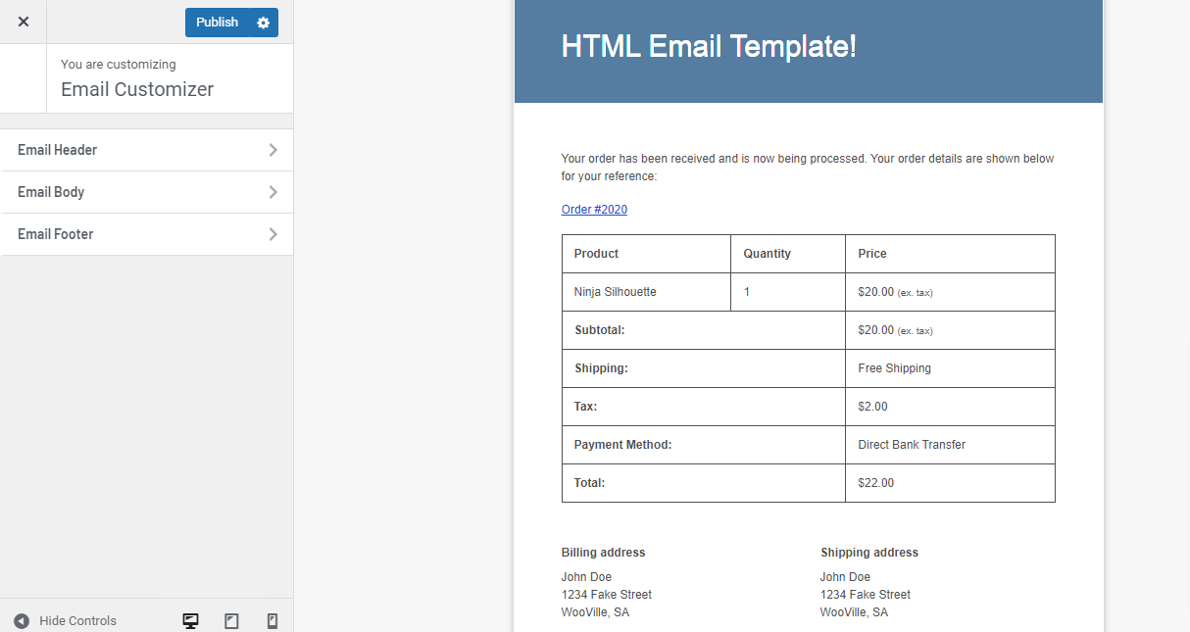1190x632 pixels.
Task: Switch to tablet preview icon
Action: click(x=232, y=621)
